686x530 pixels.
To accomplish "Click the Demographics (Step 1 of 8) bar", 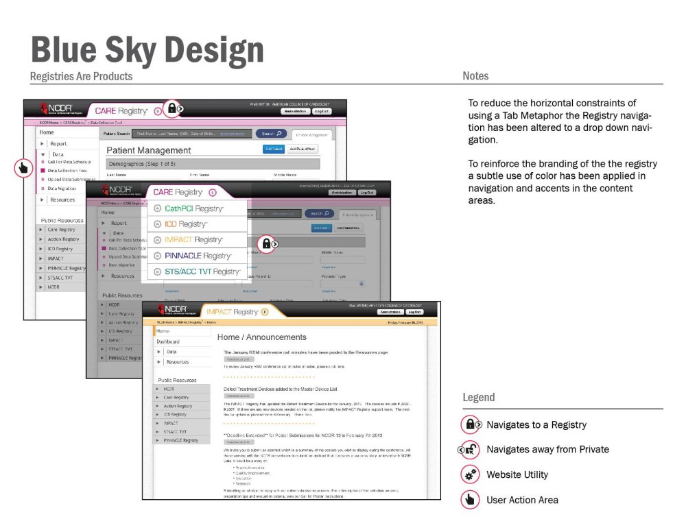I will click(x=213, y=164).
